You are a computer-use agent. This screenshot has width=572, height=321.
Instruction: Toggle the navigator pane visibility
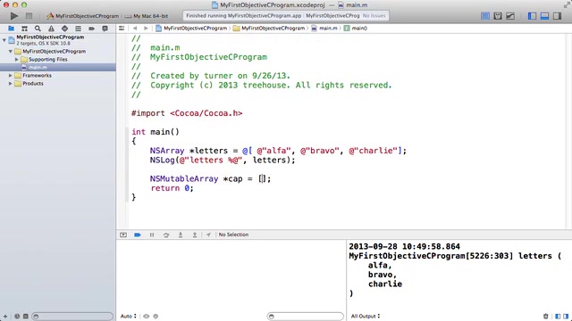pos(532,16)
